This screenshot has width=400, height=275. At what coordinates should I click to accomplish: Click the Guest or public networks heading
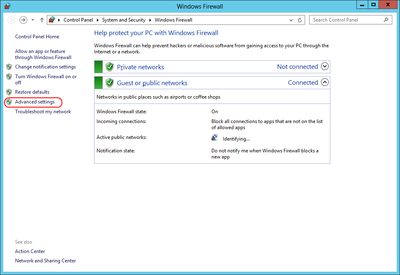(152, 83)
